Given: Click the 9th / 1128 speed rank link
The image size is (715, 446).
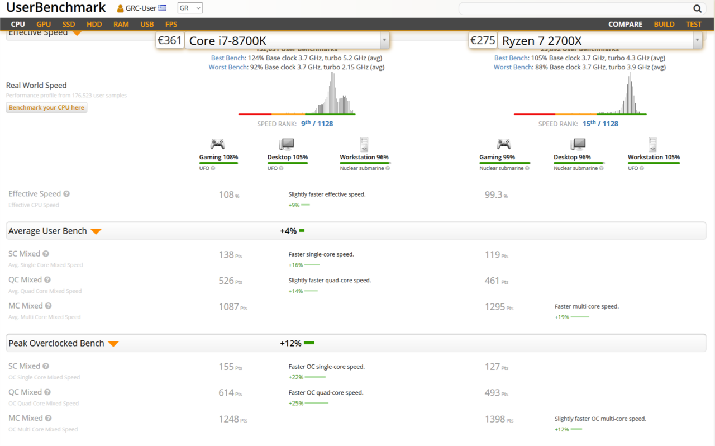Looking at the screenshot, I should [x=317, y=124].
